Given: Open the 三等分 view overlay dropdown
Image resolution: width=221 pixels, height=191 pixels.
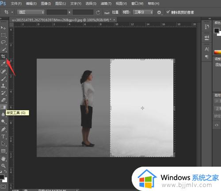Looking at the screenshot, I should [x=143, y=12].
